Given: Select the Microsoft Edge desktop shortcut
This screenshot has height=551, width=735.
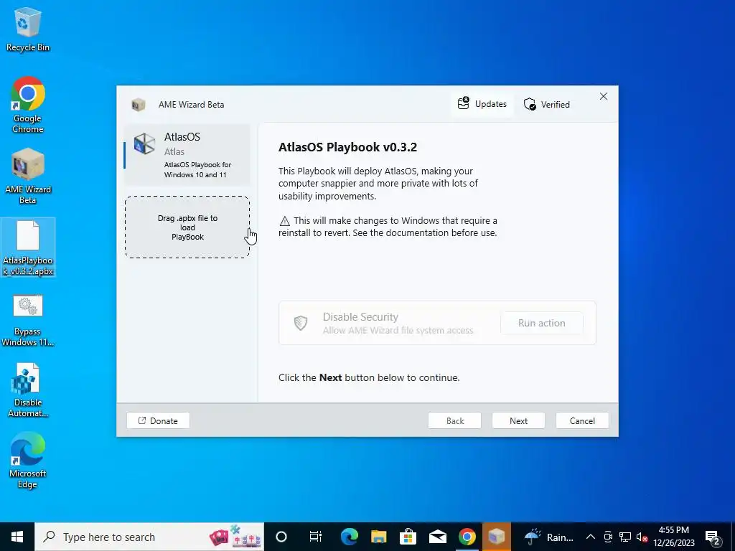Looking at the screenshot, I should tap(28, 461).
